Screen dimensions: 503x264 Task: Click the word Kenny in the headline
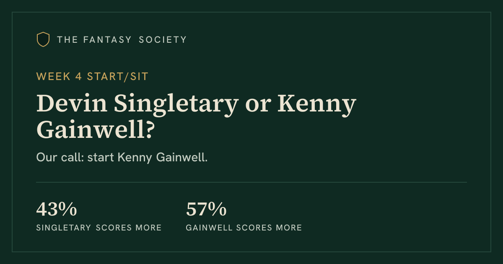pos(317,105)
